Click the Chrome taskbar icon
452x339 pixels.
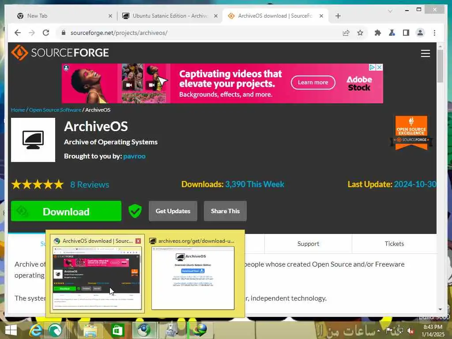pyautogui.click(x=144, y=330)
